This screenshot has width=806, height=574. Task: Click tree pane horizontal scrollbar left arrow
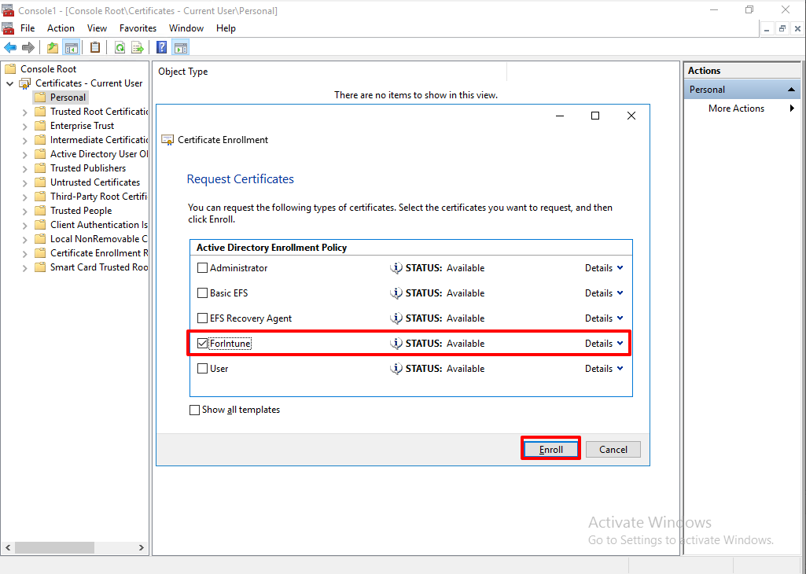tap(8, 548)
